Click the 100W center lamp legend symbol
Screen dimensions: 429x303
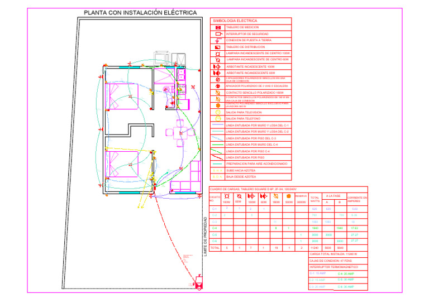click(217, 54)
